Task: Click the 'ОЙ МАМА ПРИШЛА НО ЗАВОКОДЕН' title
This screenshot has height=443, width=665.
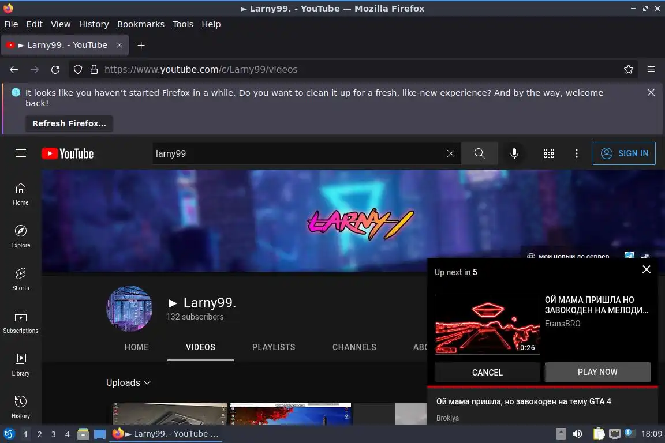Action: pos(596,305)
